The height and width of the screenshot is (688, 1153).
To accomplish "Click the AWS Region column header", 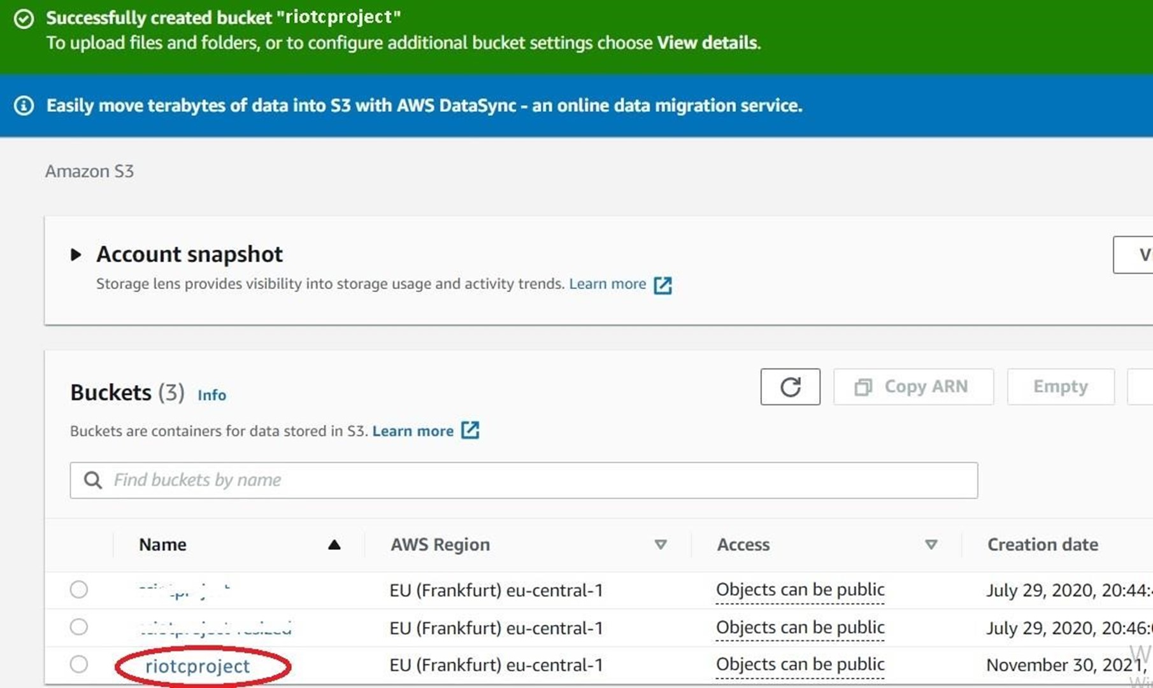I will (x=440, y=545).
